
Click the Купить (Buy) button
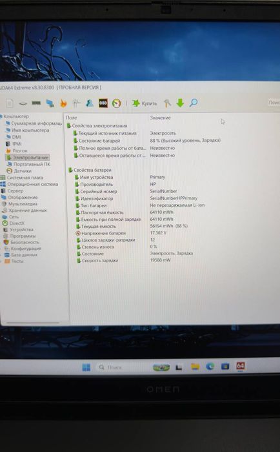coord(145,103)
